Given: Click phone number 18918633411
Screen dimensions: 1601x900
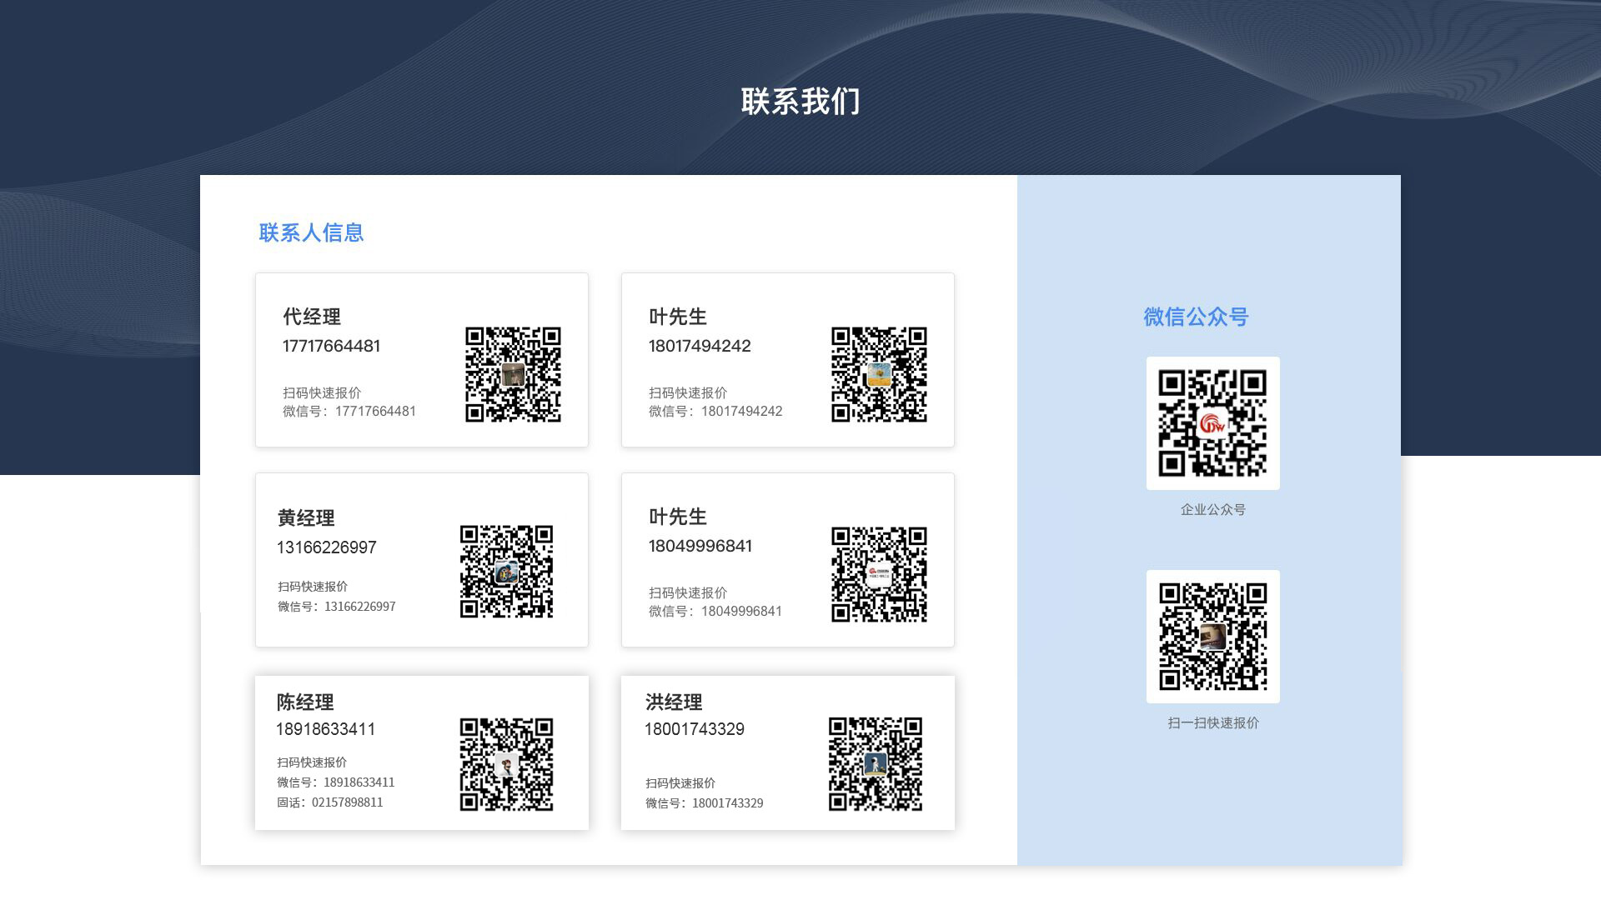Looking at the screenshot, I should pos(325,729).
